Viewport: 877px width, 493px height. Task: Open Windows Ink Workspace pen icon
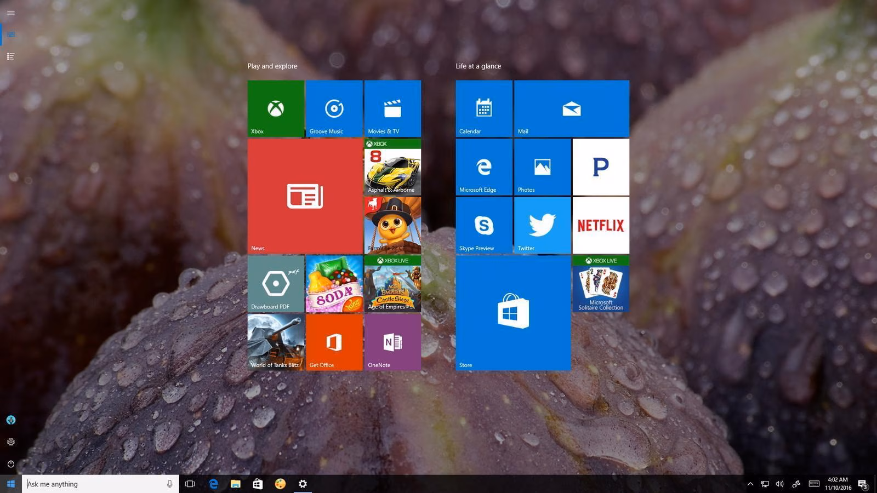[x=796, y=484]
